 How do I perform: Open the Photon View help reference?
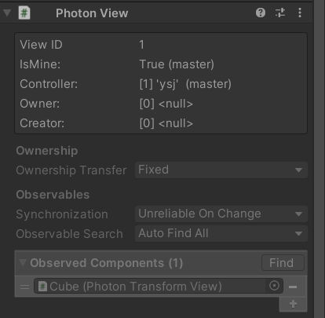tap(261, 13)
